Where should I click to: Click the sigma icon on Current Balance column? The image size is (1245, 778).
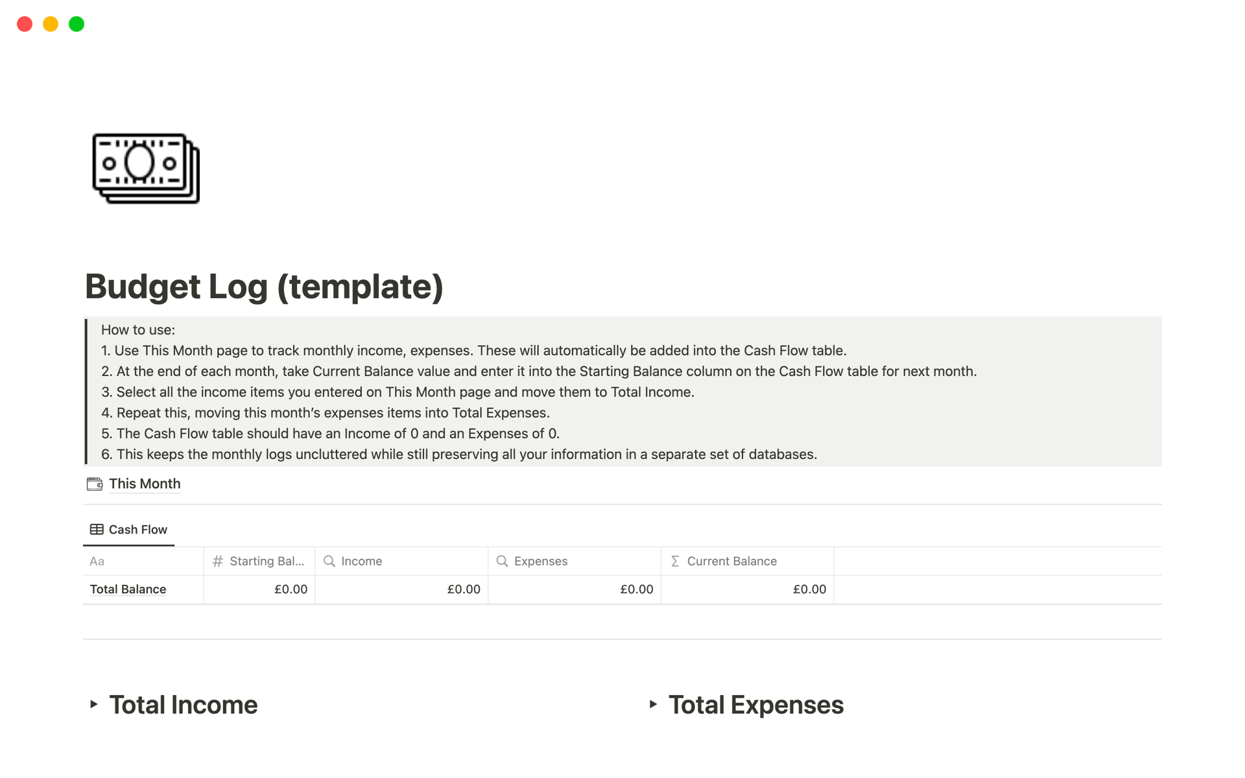coord(675,561)
